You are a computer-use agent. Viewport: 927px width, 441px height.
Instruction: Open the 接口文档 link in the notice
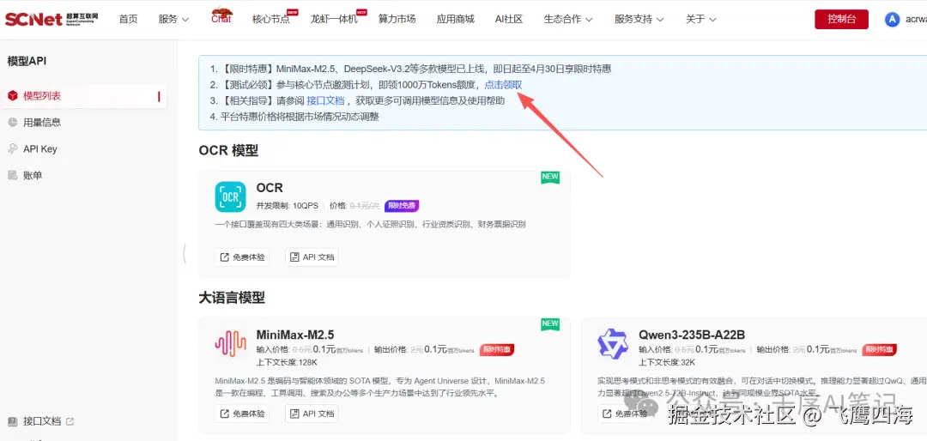click(325, 100)
